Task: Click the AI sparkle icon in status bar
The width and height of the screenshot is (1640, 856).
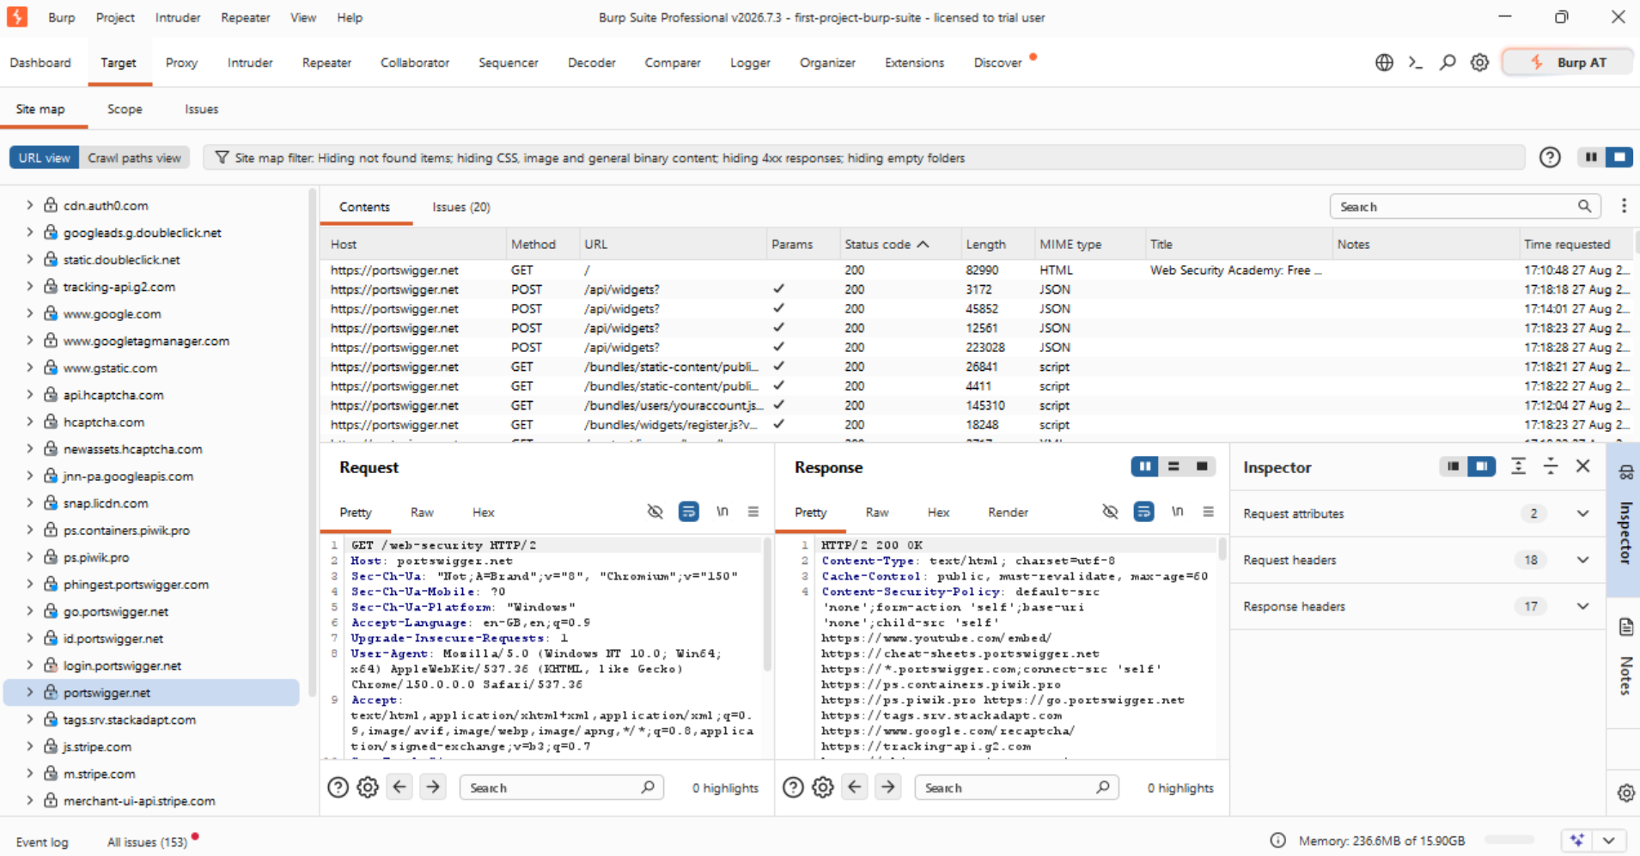Action: [x=1577, y=841]
